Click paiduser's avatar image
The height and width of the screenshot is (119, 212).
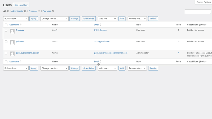point(12,43)
